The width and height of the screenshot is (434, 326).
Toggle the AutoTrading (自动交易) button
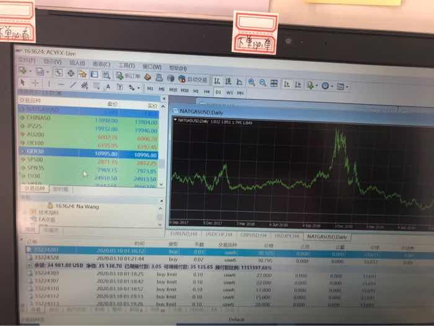pos(193,79)
